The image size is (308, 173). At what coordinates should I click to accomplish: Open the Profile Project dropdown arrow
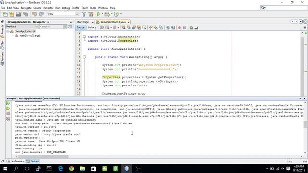pos(121,14)
